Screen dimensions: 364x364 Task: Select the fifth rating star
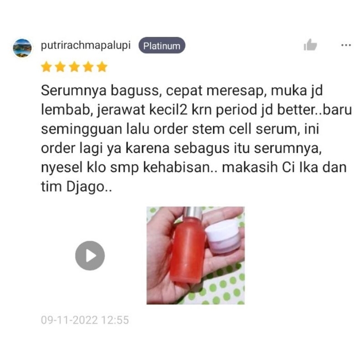point(102,67)
